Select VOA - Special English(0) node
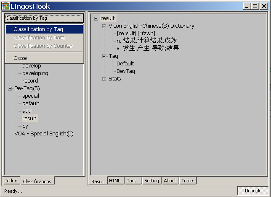The width and height of the screenshot is (271, 197). 44,134
